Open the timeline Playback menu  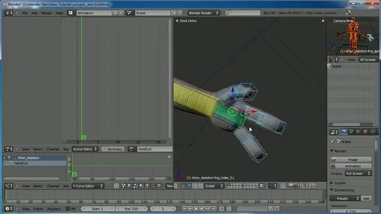coord(54,209)
